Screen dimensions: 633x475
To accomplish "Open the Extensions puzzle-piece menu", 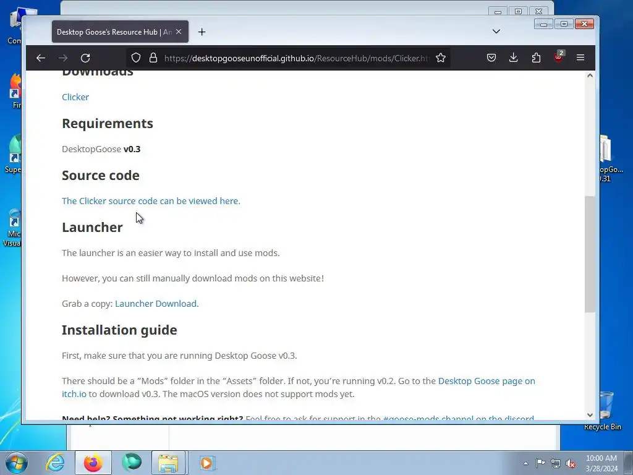I will pyautogui.click(x=536, y=58).
